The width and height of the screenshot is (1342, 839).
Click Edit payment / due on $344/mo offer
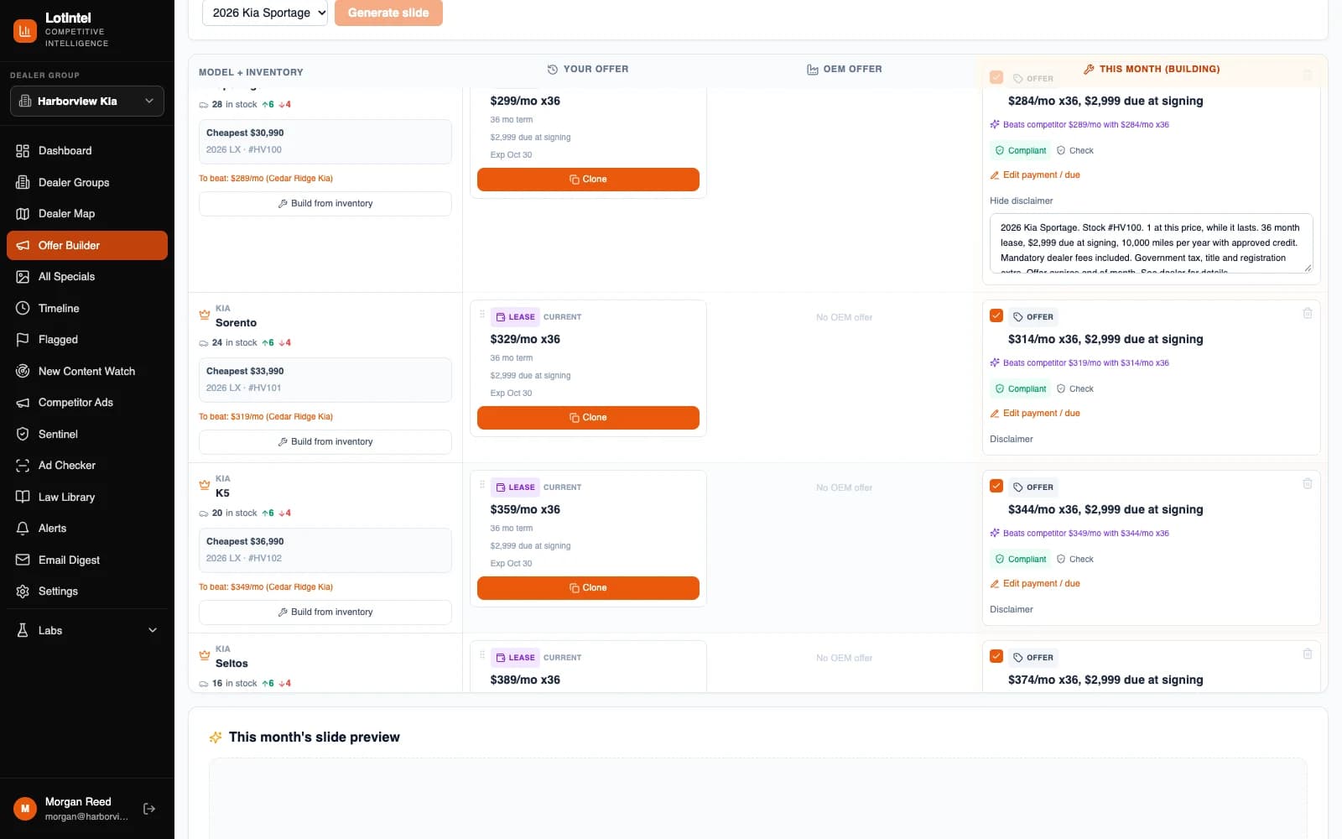click(x=1035, y=584)
